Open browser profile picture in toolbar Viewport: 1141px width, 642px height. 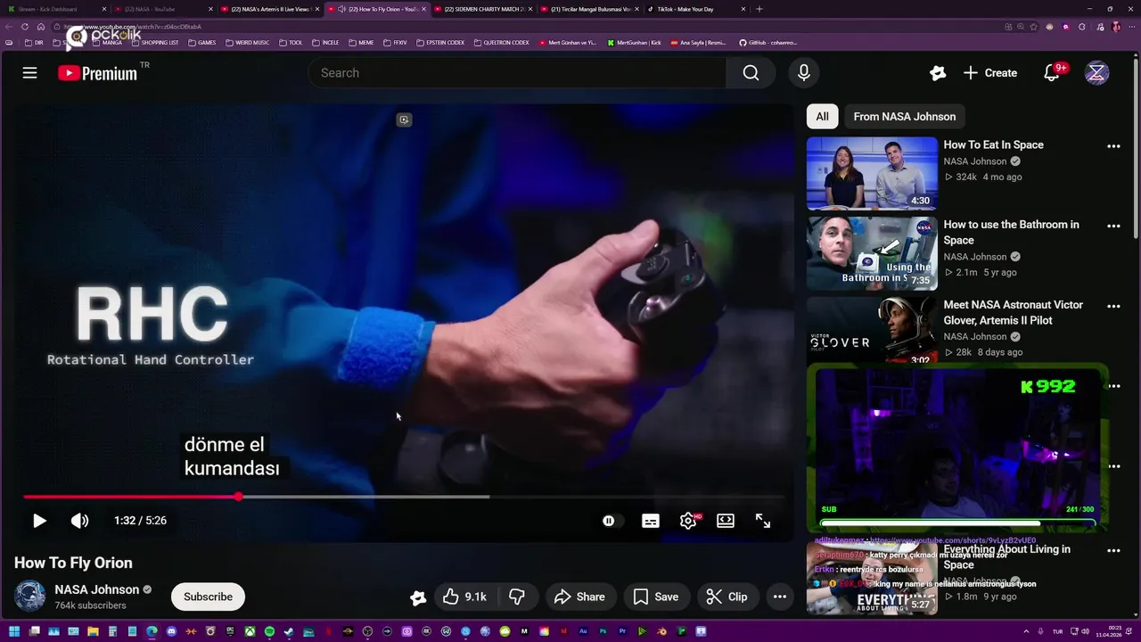pyautogui.click(x=1116, y=27)
